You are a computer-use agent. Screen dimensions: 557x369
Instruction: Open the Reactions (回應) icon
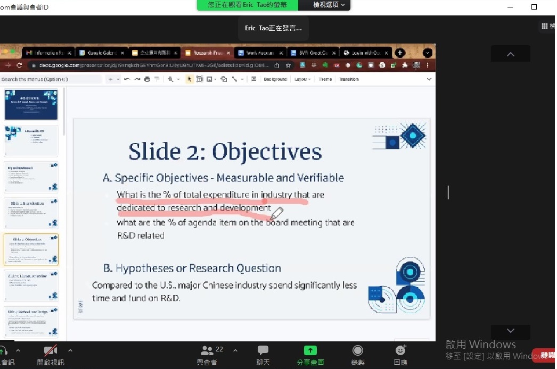point(400,355)
